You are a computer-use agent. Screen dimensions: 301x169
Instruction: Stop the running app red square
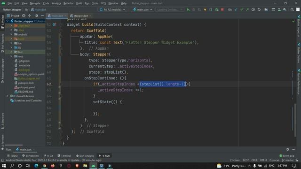pos(222,9)
